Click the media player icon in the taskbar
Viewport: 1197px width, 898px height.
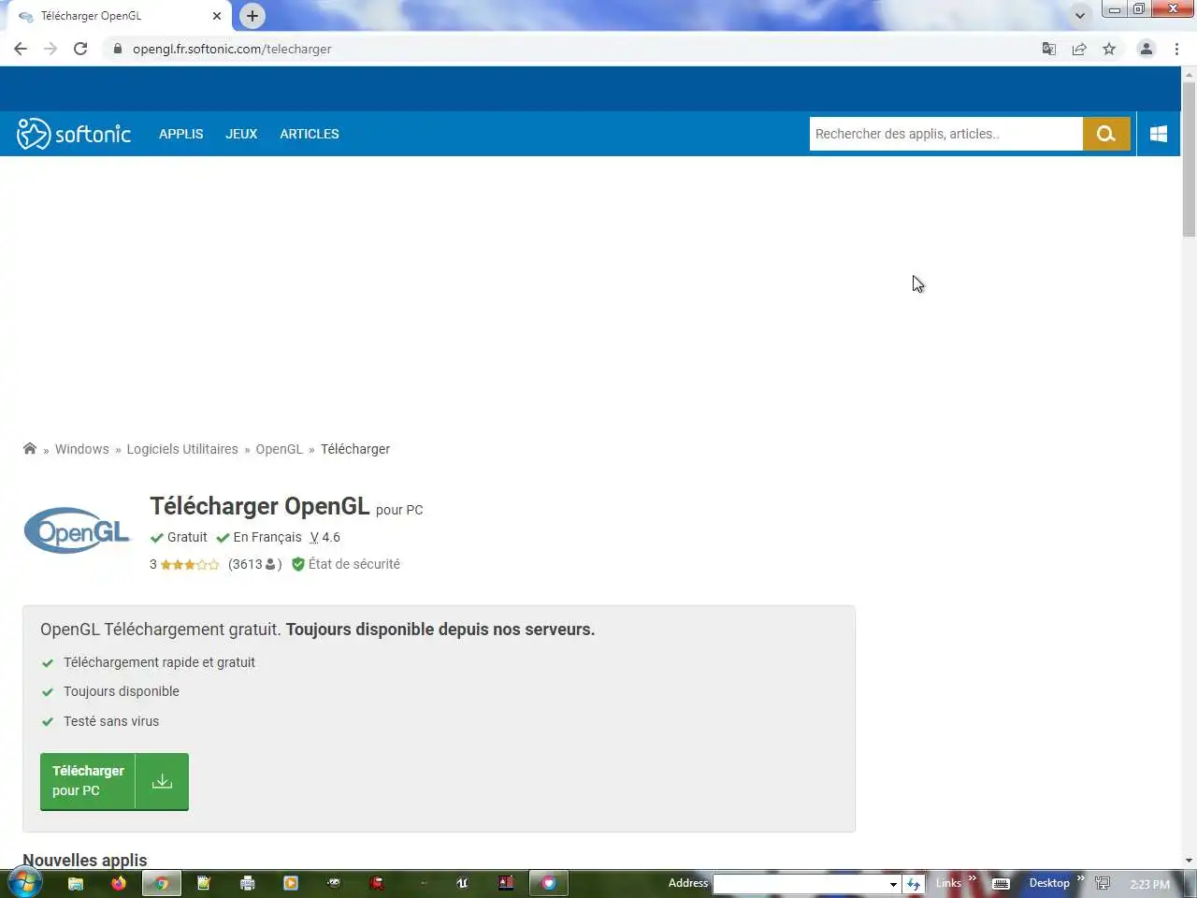291,883
